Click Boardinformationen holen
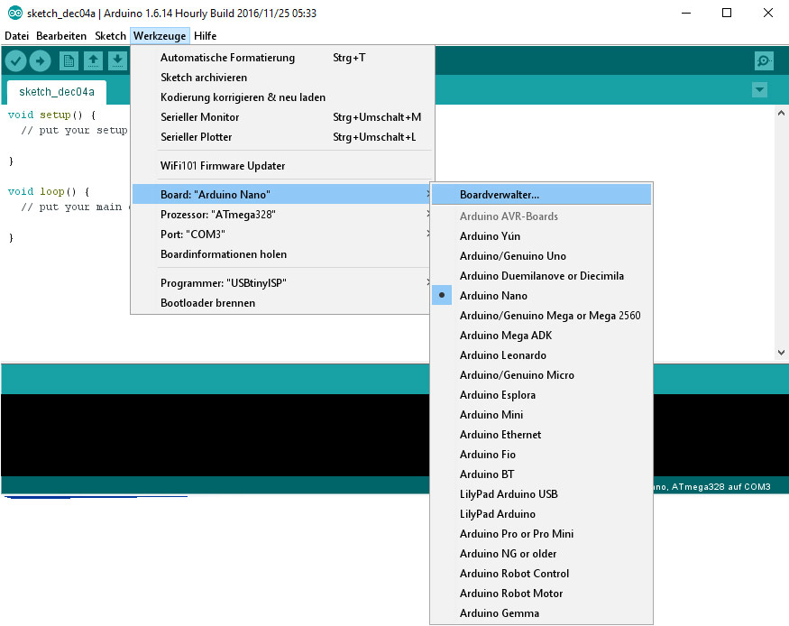 [x=281, y=254]
